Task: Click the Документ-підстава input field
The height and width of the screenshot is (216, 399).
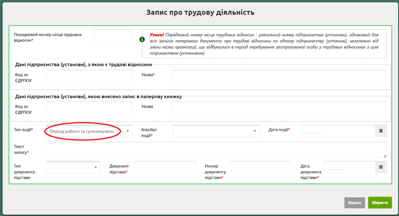Action: tap(164, 167)
